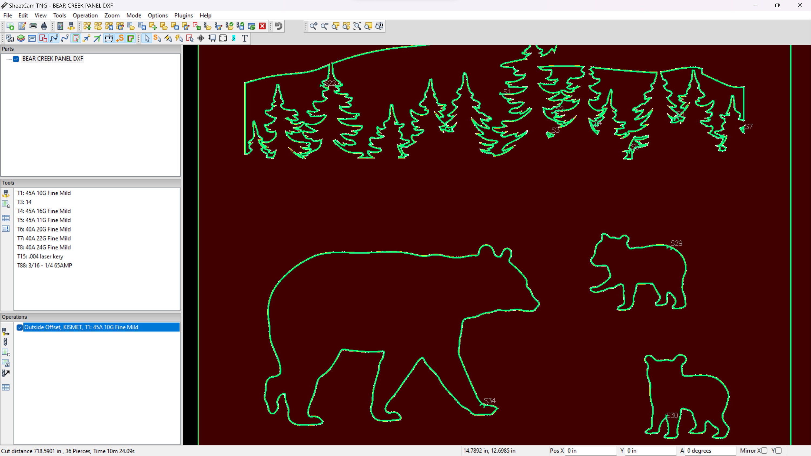The image size is (811, 456).
Task: Run the post processor icon
Action: point(10,26)
